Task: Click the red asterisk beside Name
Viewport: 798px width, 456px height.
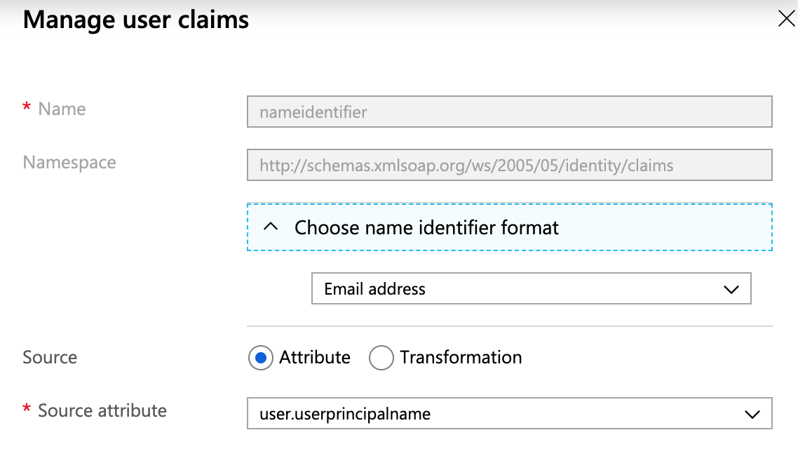Action: [27, 107]
